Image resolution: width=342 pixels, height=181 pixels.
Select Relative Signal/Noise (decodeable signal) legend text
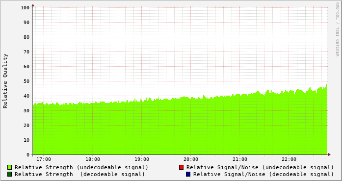263,175
